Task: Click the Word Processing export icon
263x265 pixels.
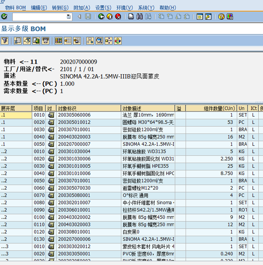Action: click(27, 41)
